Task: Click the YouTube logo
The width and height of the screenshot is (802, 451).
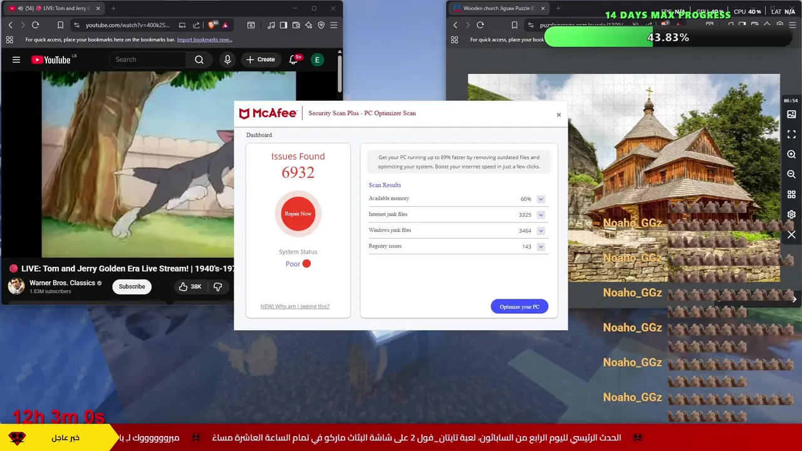Action: (51, 60)
